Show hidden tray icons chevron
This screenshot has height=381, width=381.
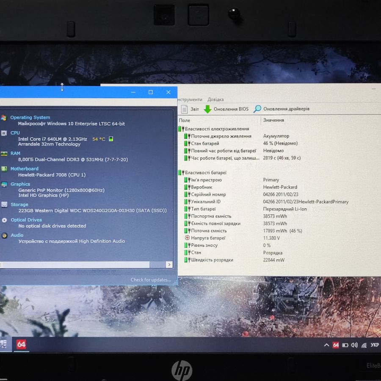(327, 345)
